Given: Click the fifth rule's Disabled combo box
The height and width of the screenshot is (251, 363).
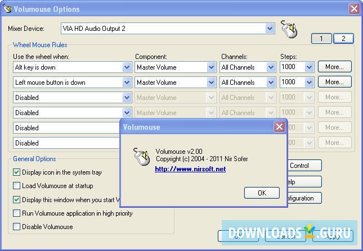Looking at the screenshot, I should pos(66,128).
